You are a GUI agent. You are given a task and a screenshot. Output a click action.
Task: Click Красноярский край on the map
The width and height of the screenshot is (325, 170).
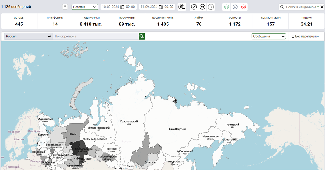(129, 122)
